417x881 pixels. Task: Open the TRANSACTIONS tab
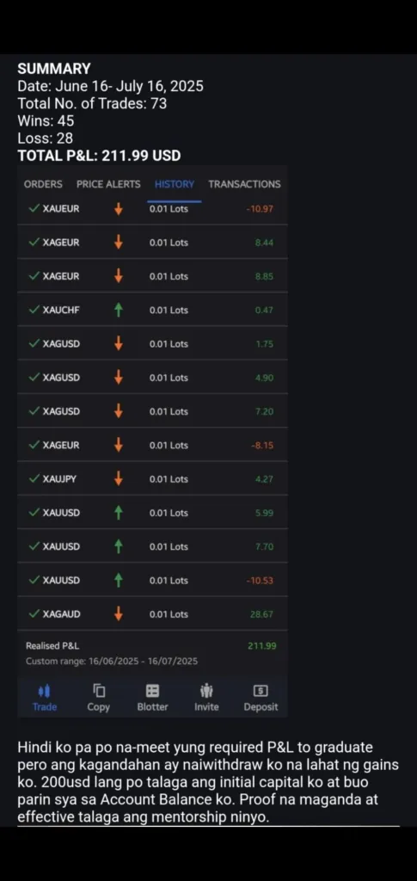[244, 184]
